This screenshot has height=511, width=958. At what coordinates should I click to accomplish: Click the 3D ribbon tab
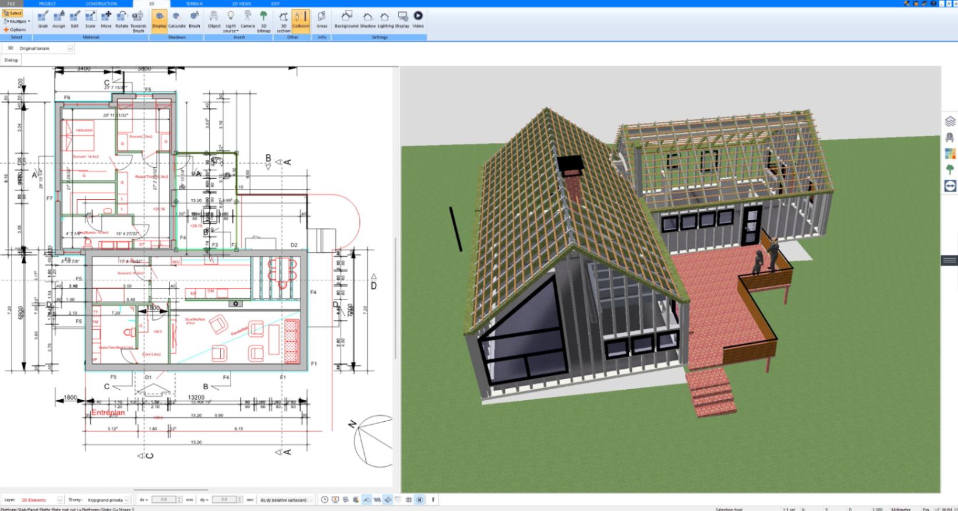coord(151,3)
